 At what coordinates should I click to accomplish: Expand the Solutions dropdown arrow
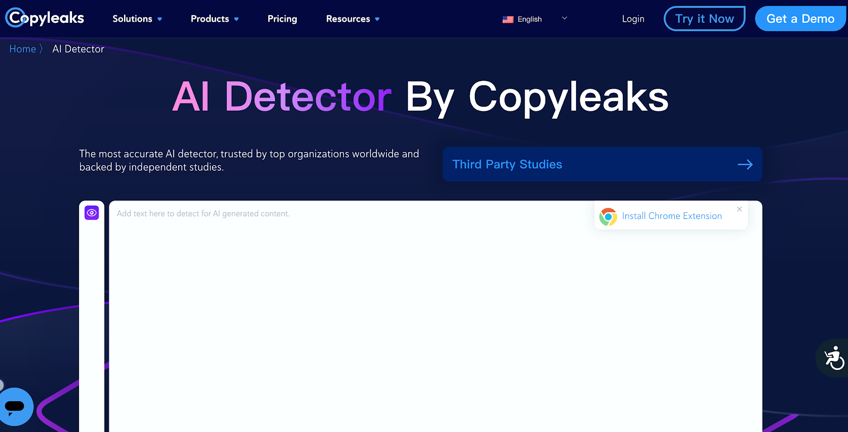coord(160,19)
